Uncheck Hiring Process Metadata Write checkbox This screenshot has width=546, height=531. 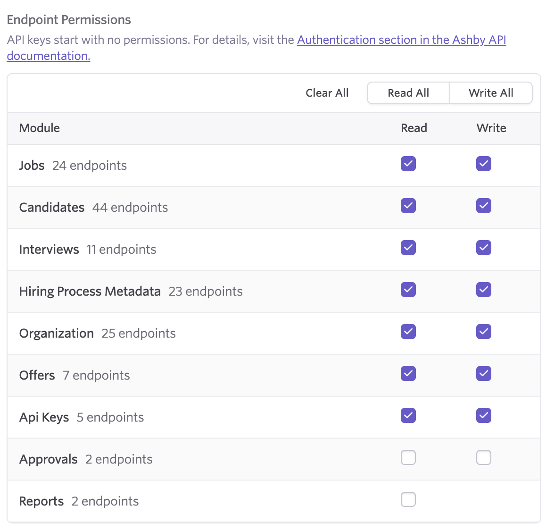[x=484, y=290]
